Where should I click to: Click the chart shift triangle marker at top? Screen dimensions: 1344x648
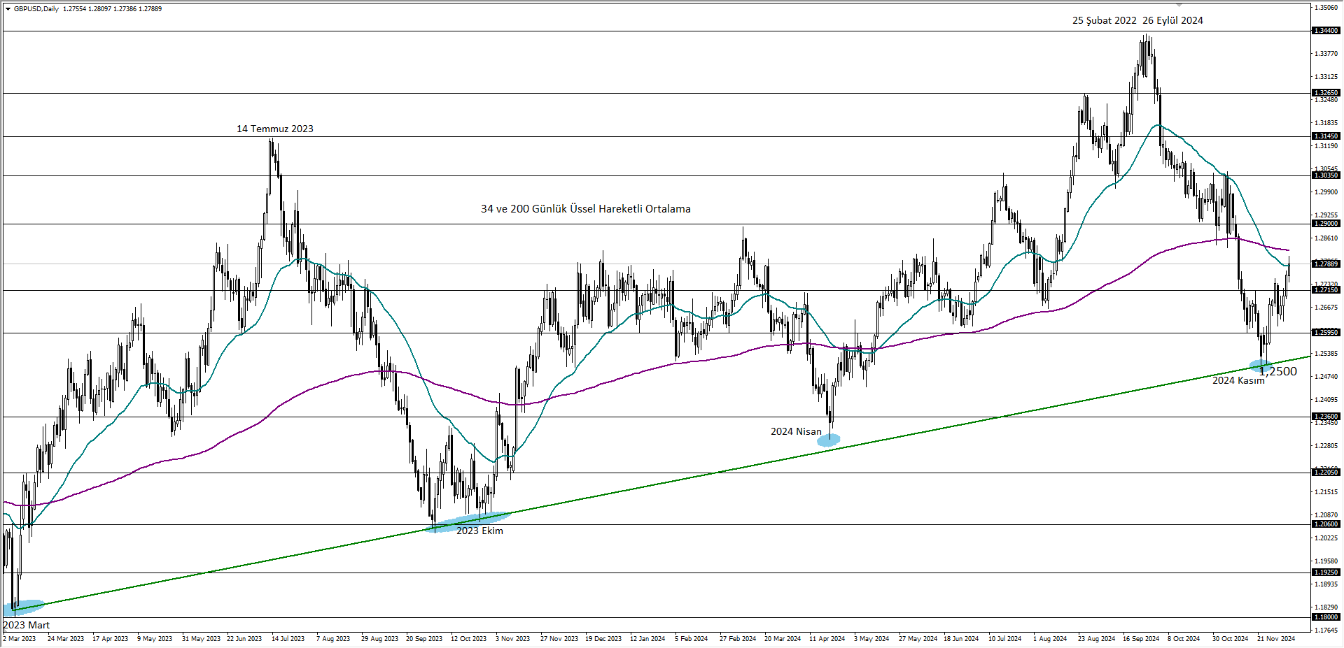tap(1178, 5)
